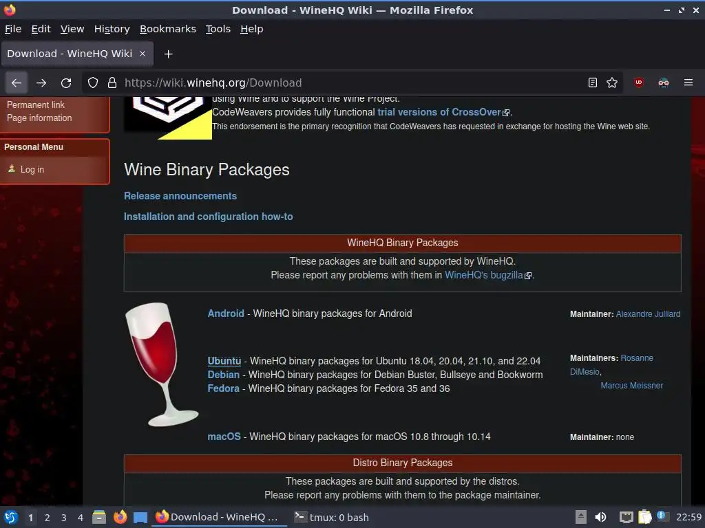Open the network connection tray icon
Viewport: 705px width, 528px height.
point(626,517)
